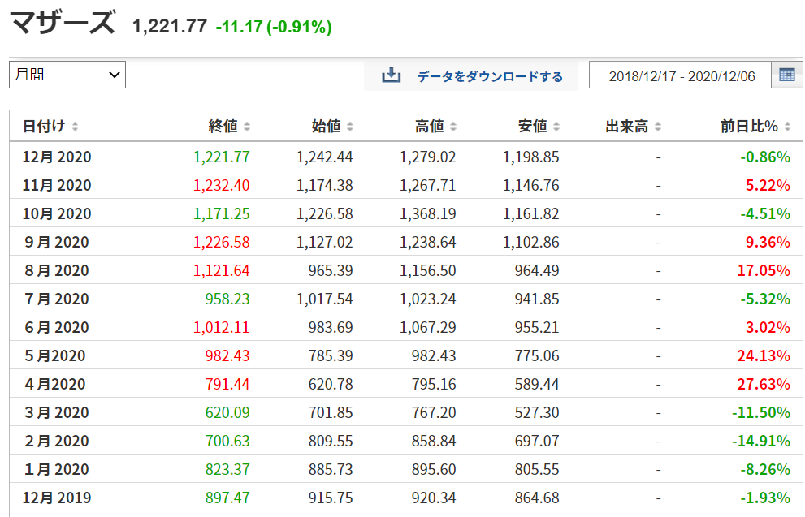805x517 pixels.
Task: Select the 2月 2020 date cell
Action: pyautogui.click(x=57, y=441)
